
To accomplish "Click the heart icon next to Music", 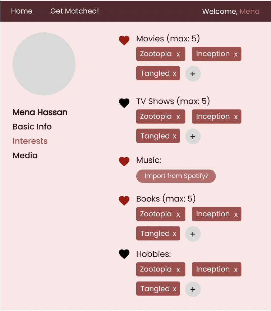I will (x=124, y=162).
